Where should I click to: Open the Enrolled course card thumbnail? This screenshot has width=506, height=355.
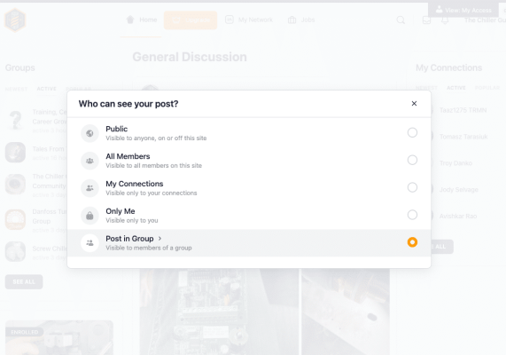point(59,337)
